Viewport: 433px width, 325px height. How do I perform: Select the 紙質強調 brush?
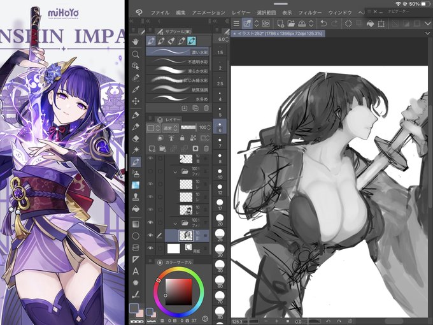[178, 89]
